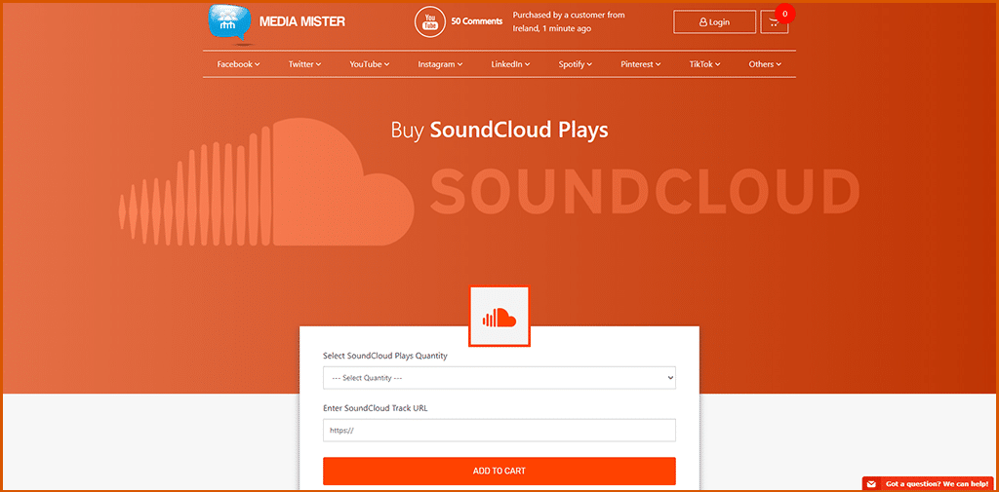This screenshot has height=492, width=999.
Task: Expand the Instagram menu
Action: click(440, 64)
